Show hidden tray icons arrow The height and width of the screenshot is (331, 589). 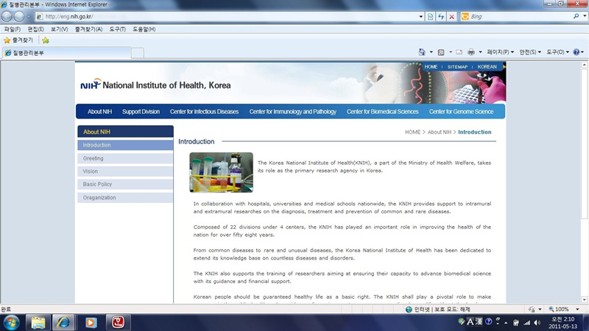[506, 322]
